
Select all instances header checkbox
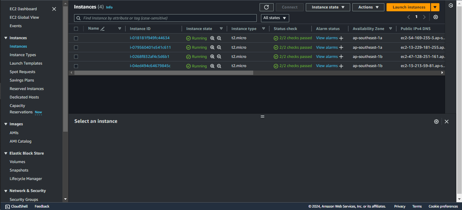click(76, 29)
